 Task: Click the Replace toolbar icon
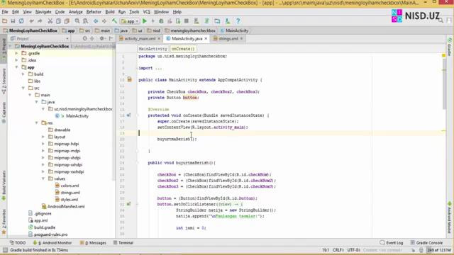[x=85, y=21]
